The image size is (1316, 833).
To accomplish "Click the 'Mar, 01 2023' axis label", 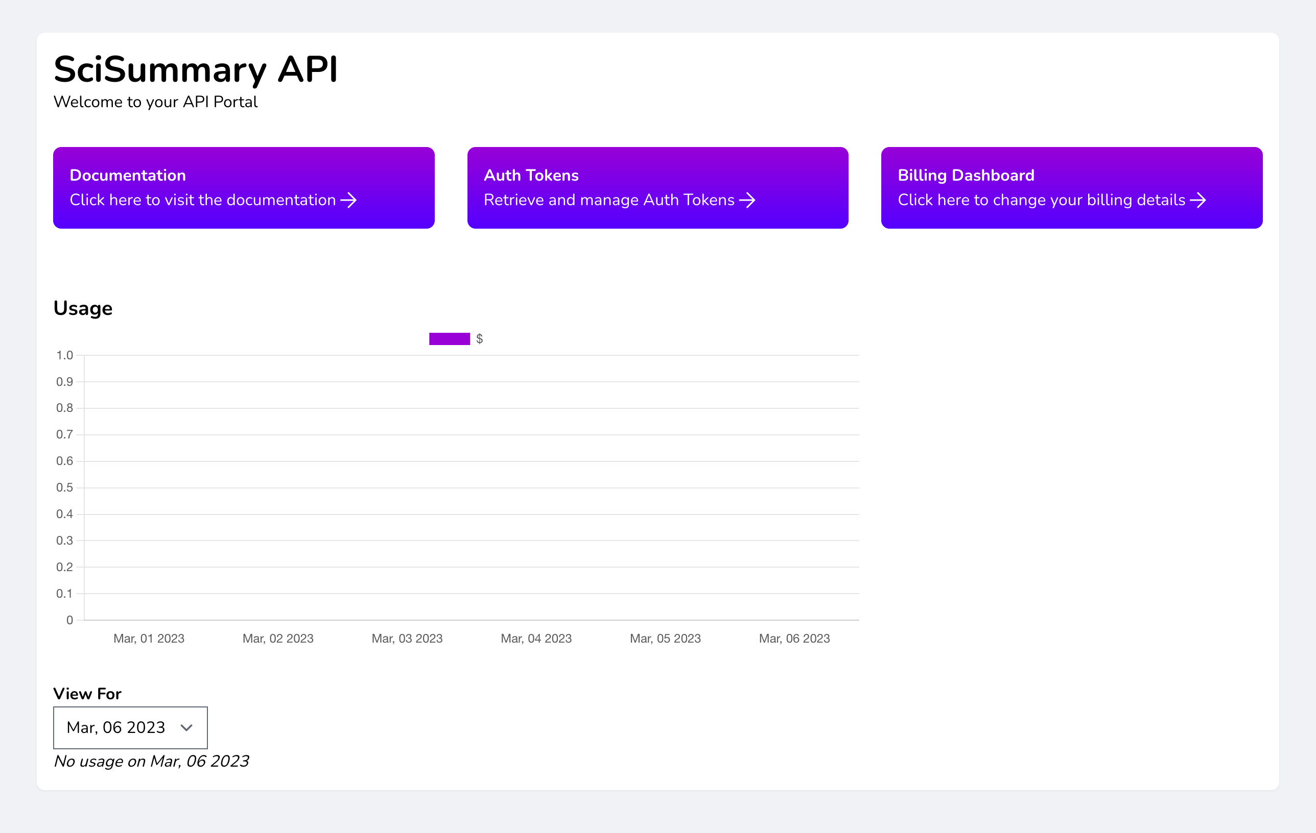I will click(149, 638).
